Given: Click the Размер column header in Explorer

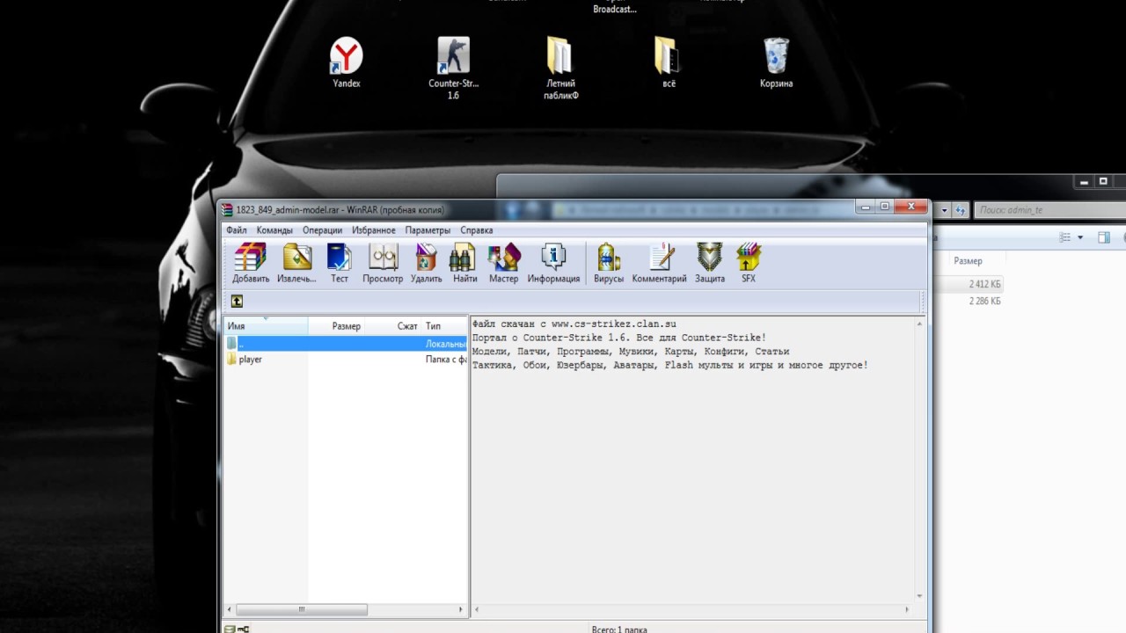Looking at the screenshot, I should coord(968,261).
